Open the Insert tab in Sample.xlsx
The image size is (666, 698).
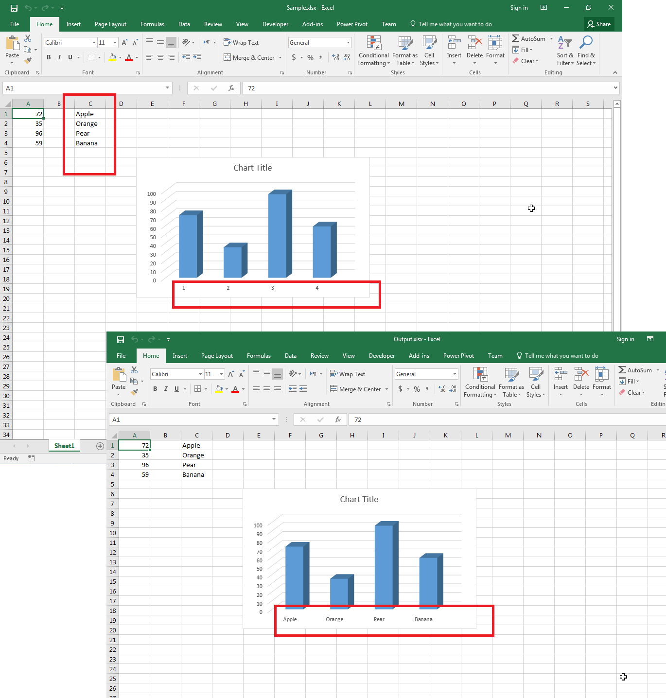[73, 24]
